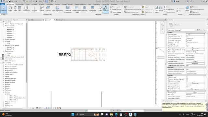The height and width of the screenshot is (117, 208).
Task: Select the Колонна (Column) tool
Action: tap(34, 9)
